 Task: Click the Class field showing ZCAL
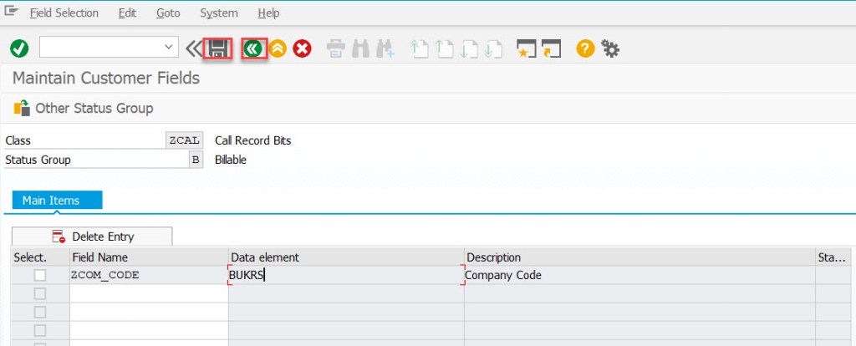pos(185,140)
